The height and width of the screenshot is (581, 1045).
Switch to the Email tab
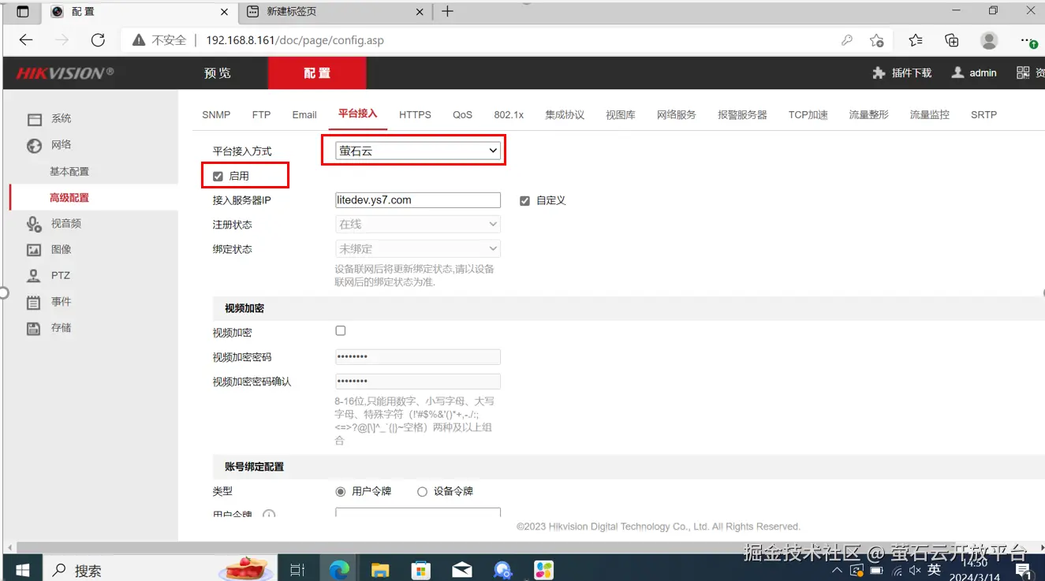pos(304,115)
